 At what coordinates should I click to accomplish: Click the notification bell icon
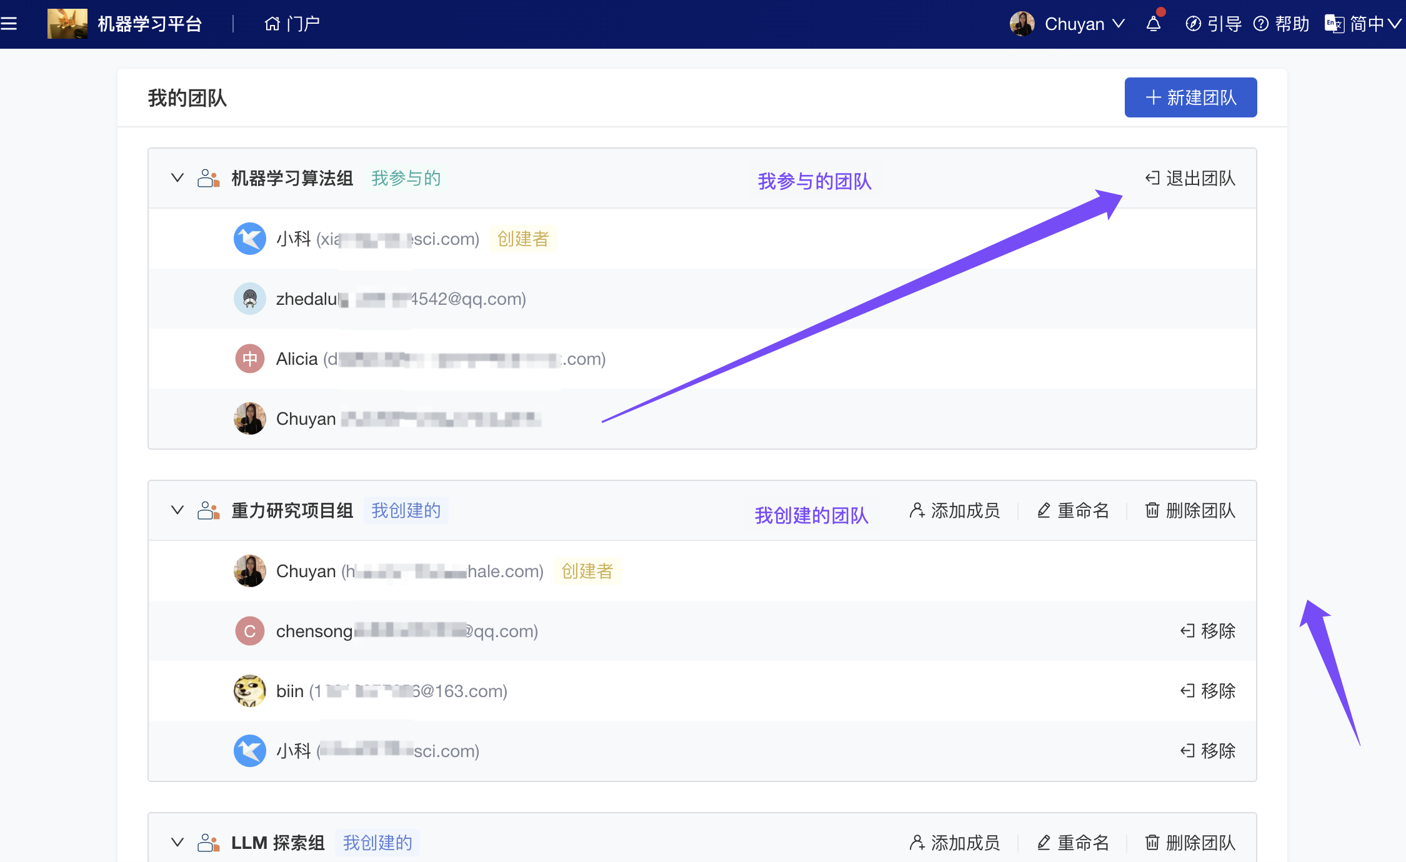click(x=1154, y=24)
